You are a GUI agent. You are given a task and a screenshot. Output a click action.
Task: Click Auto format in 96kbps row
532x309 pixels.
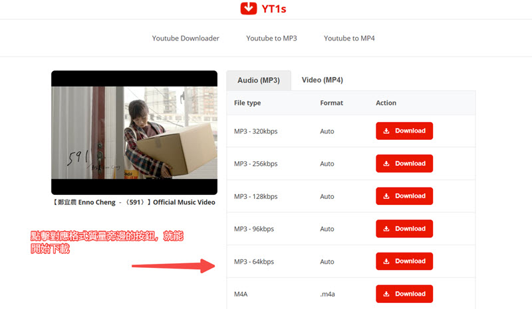[327, 229]
